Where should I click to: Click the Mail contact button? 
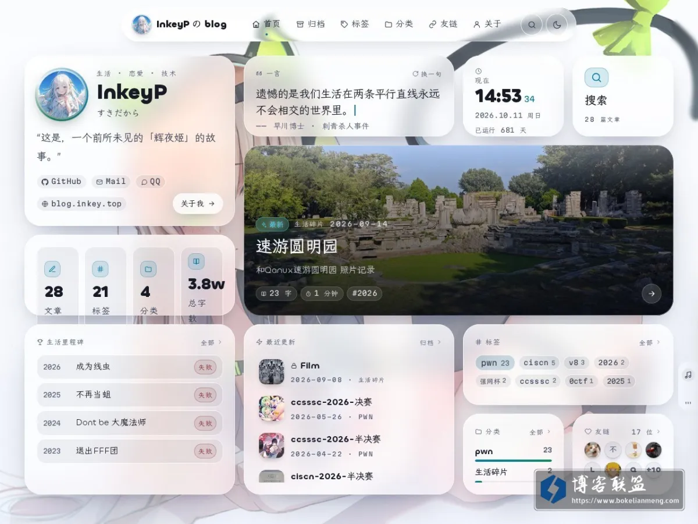coord(111,182)
